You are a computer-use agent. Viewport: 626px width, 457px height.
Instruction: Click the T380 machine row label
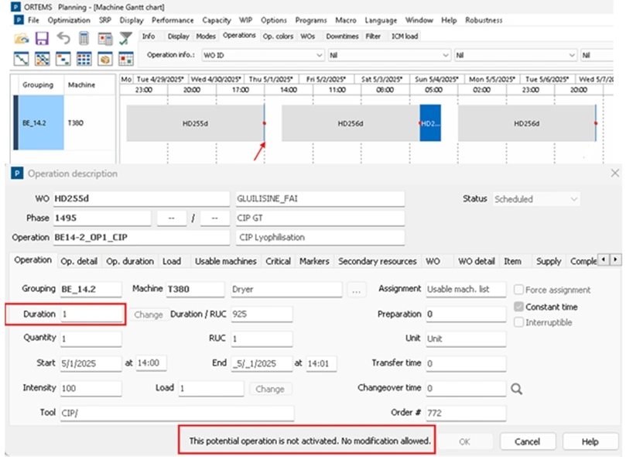coord(76,122)
